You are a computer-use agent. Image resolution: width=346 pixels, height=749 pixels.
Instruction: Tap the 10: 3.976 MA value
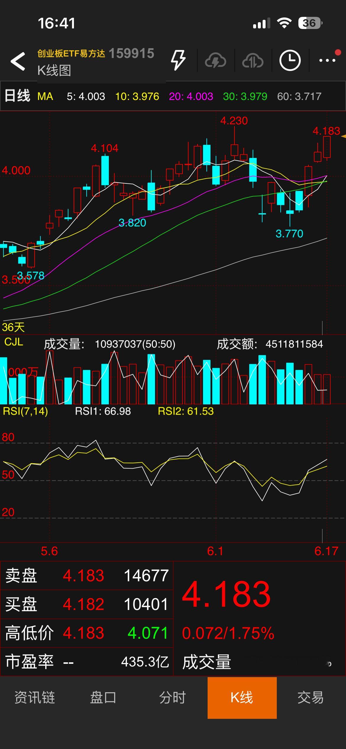(137, 96)
